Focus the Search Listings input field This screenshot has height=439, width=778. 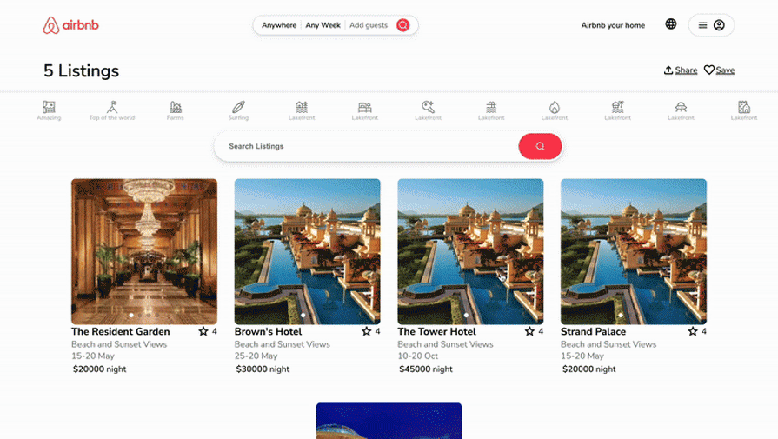coord(367,146)
